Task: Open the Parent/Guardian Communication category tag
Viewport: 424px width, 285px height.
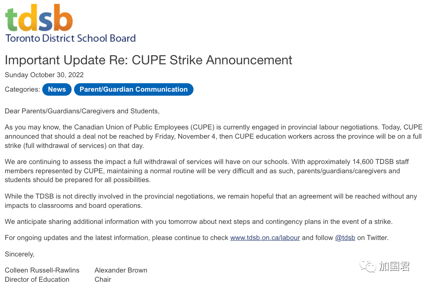Action: click(134, 89)
